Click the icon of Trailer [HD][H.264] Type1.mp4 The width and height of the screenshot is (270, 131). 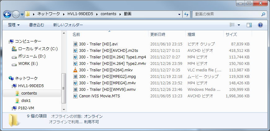(x=75, y=57)
